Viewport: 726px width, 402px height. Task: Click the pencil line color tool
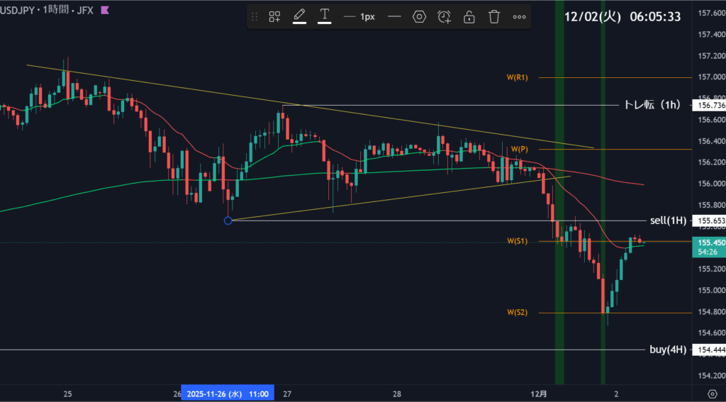tap(299, 16)
